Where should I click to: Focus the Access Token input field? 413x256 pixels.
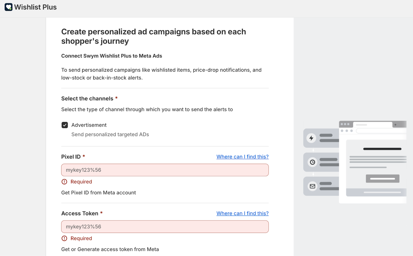tap(165, 227)
